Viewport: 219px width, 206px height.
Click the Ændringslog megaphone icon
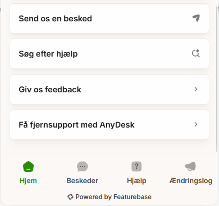click(x=191, y=167)
